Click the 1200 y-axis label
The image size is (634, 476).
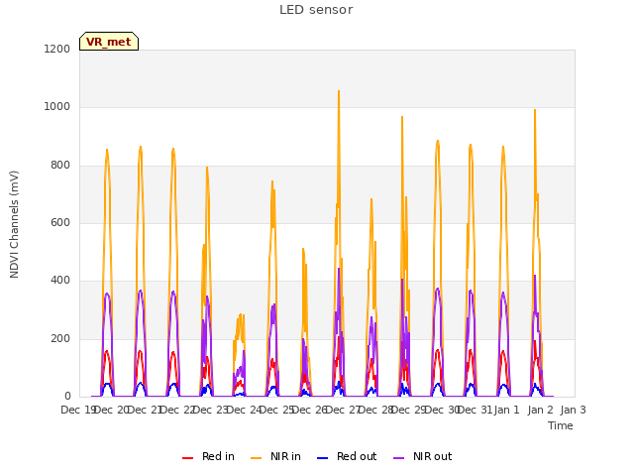pos(57,49)
